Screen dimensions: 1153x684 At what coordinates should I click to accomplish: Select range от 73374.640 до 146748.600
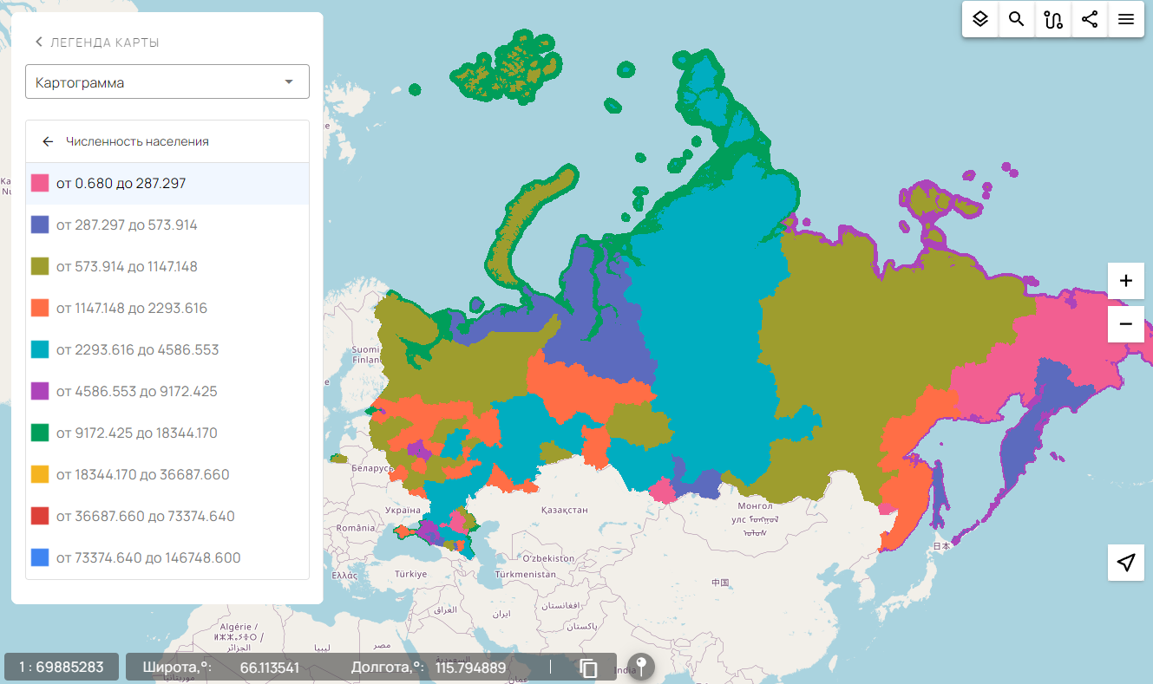148,558
